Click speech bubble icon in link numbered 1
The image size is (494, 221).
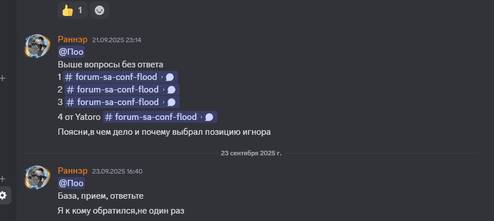coord(169,77)
